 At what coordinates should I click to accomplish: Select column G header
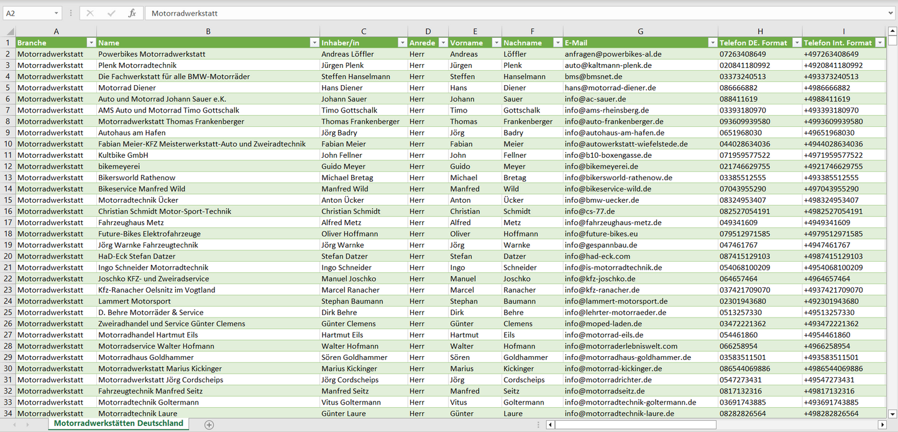click(640, 31)
